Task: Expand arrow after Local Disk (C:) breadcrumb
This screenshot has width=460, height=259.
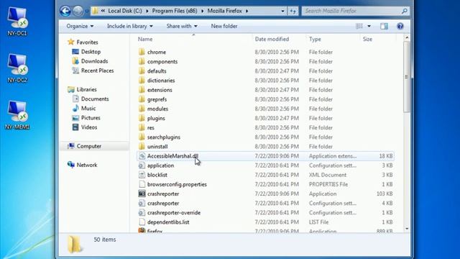Action: pos(147,12)
